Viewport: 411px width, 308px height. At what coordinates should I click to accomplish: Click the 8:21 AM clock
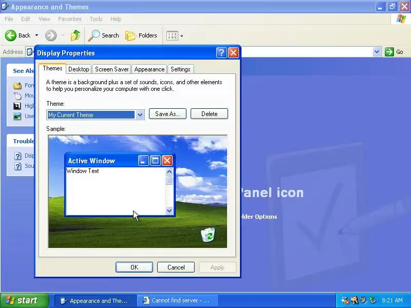click(392, 300)
